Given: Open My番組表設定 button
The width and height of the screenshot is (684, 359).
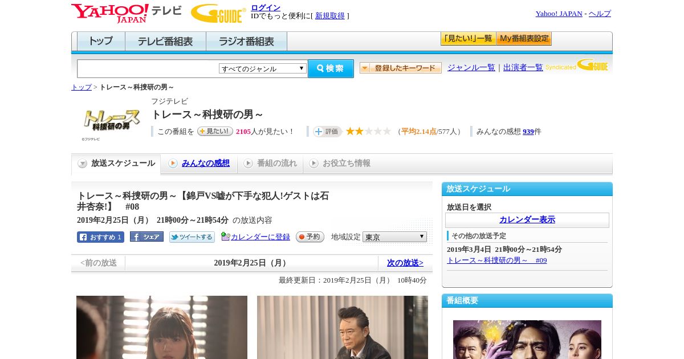Looking at the screenshot, I should [524, 39].
